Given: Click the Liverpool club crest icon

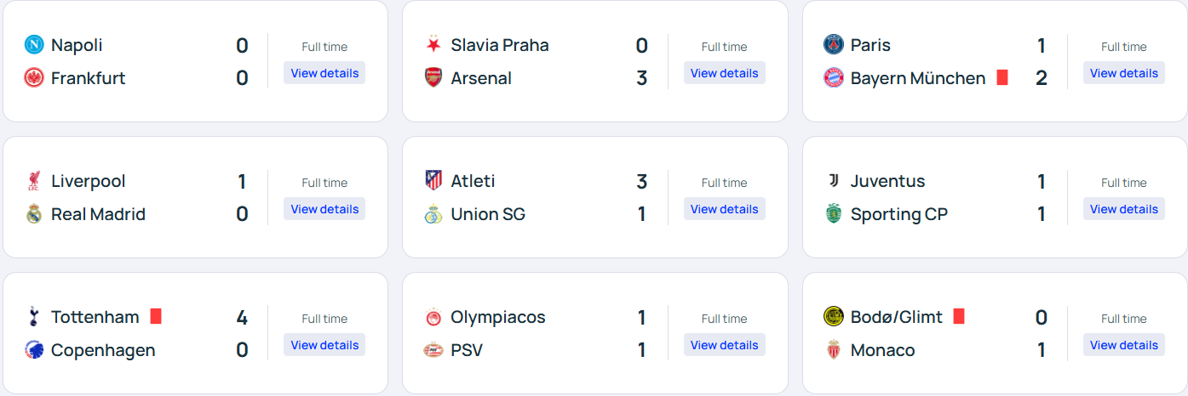Looking at the screenshot, I should [x=34, y=181].
